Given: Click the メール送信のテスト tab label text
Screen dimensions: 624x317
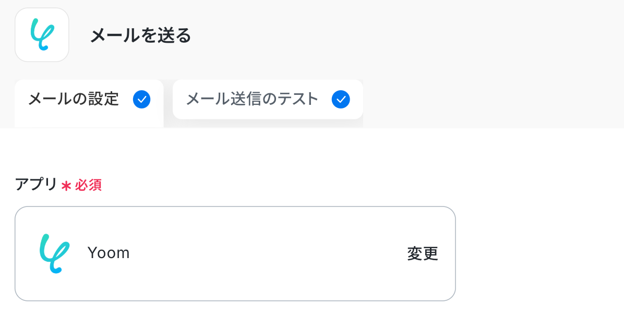Looking at the screenshot, I should coord(252,99).
